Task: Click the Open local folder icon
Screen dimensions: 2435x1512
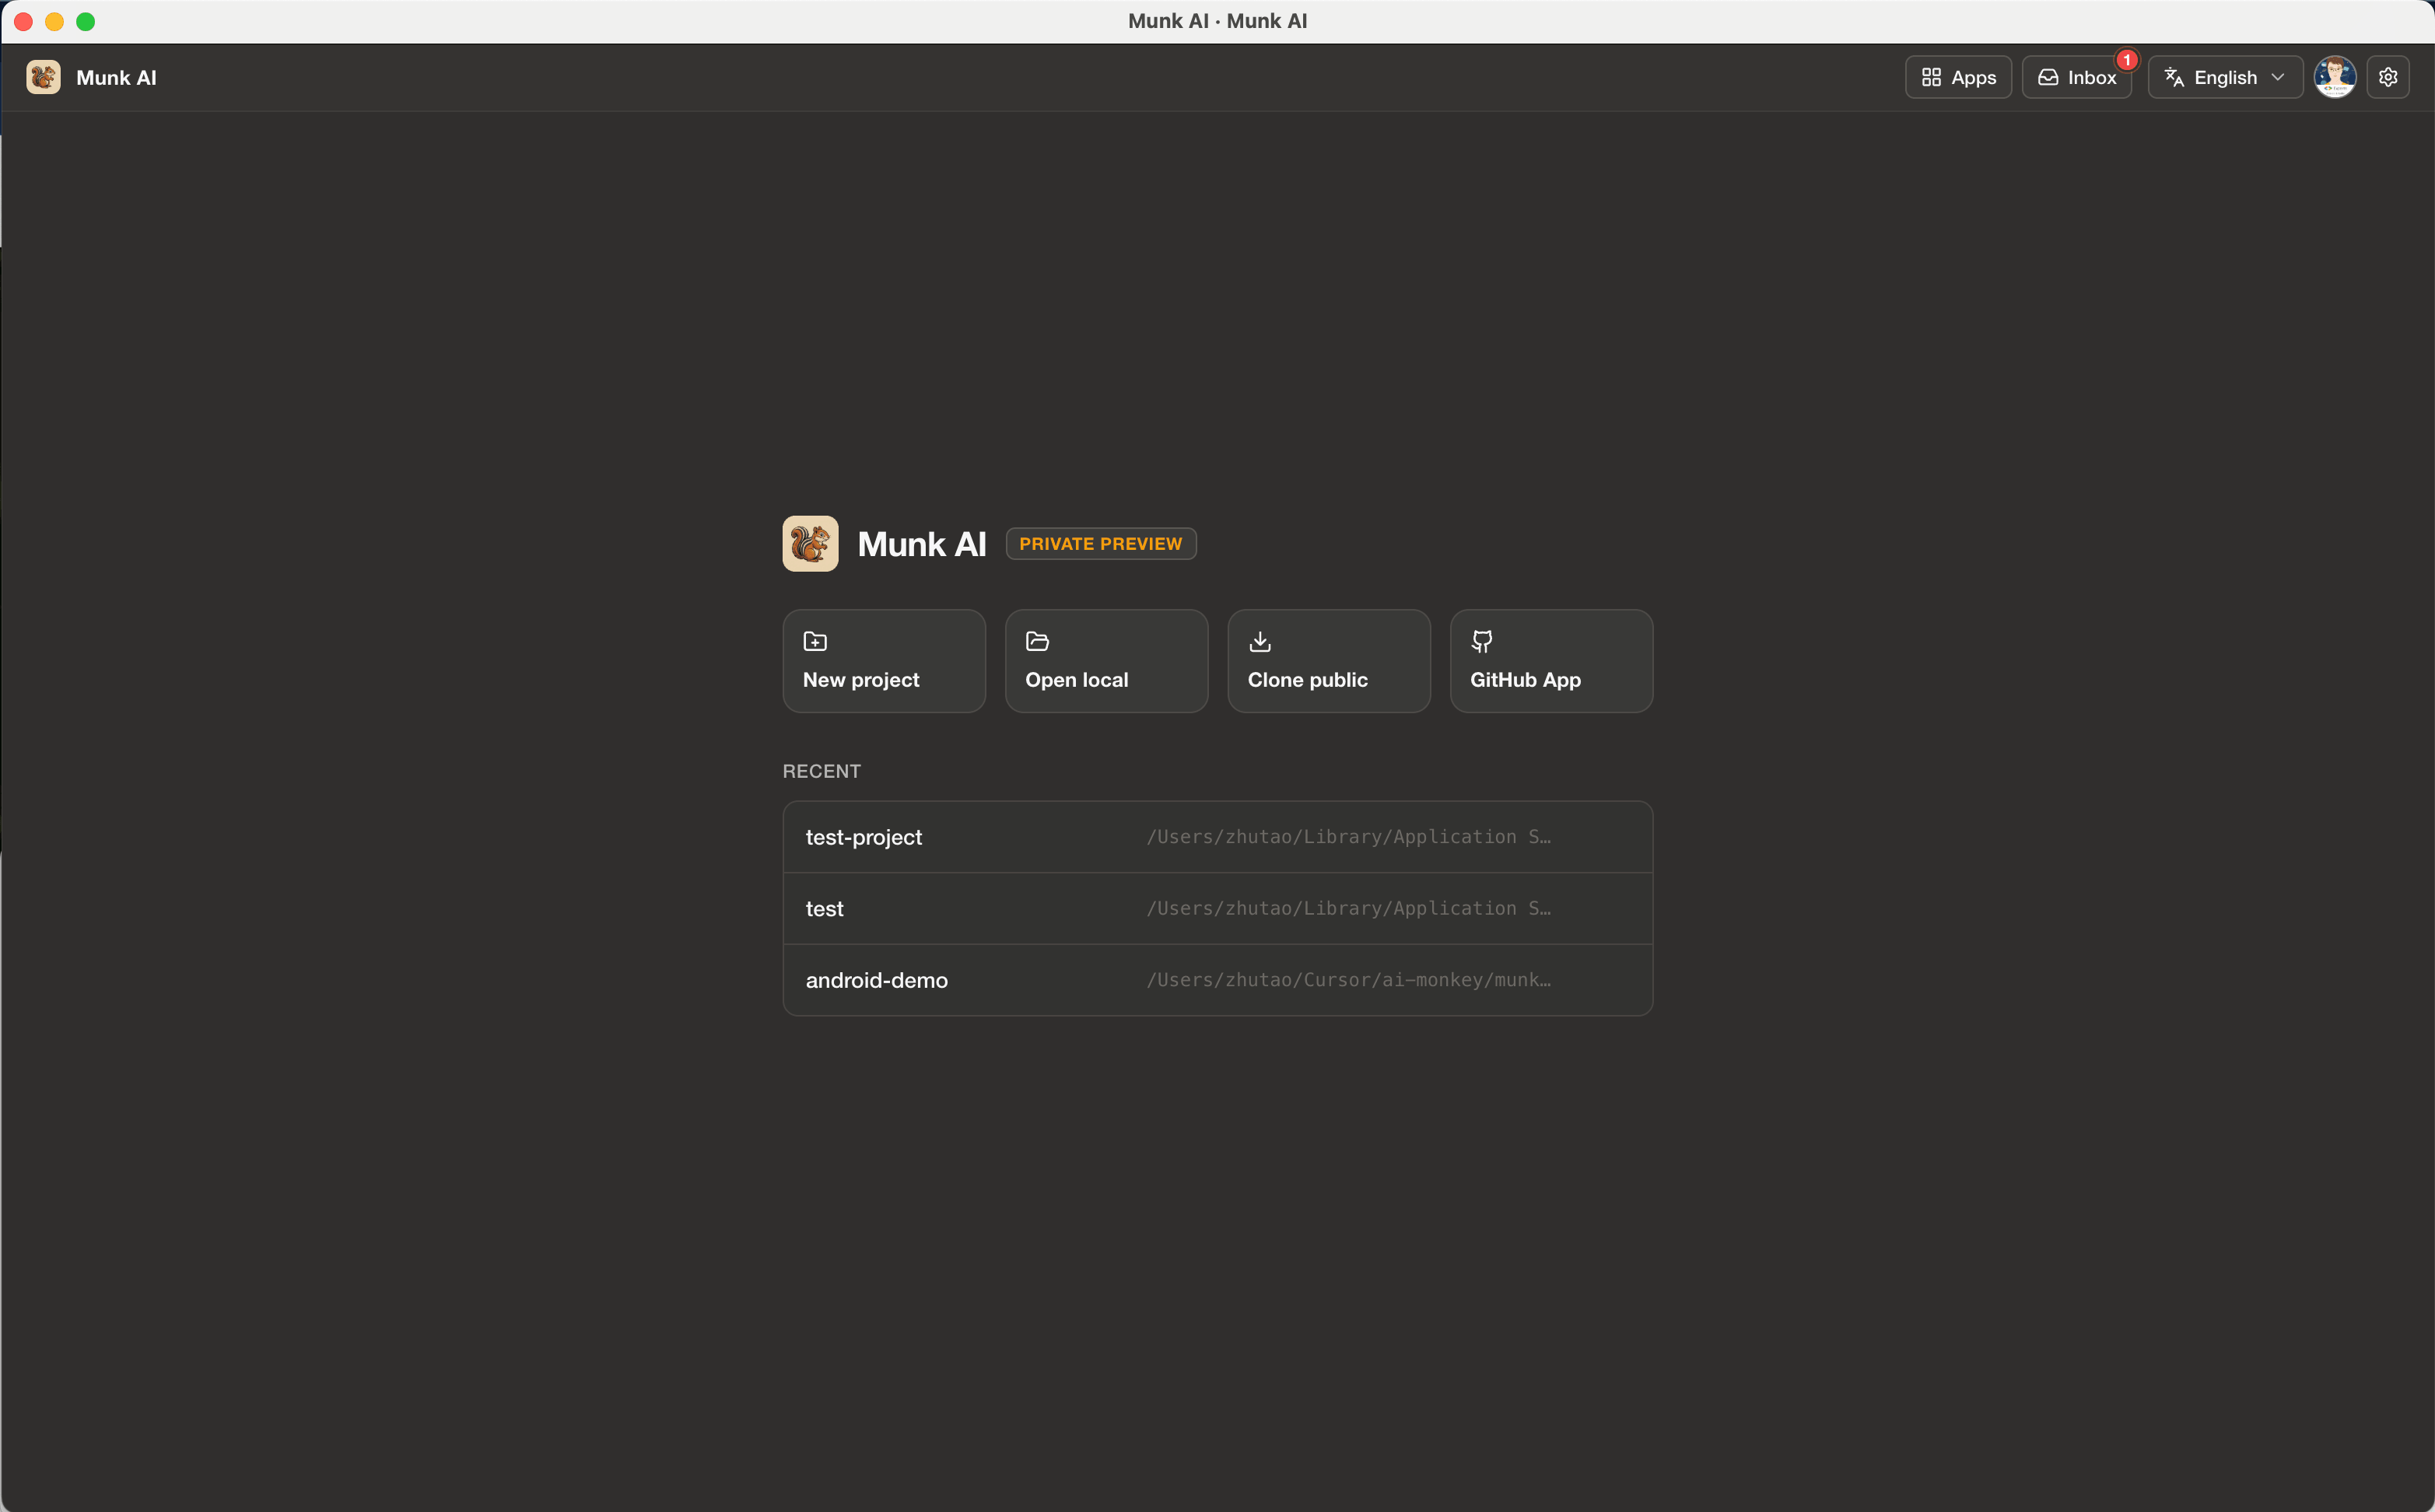Action: pyautogui.click(x=1037, y=641)
